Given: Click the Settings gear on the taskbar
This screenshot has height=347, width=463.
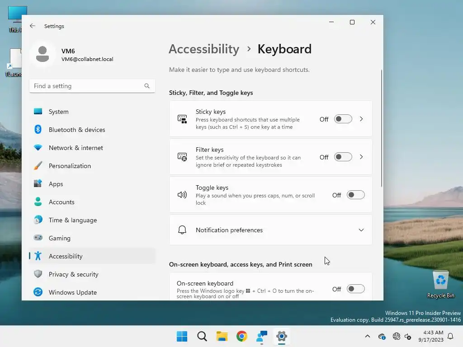Looking at the screenshot, I should coord(282,336).
